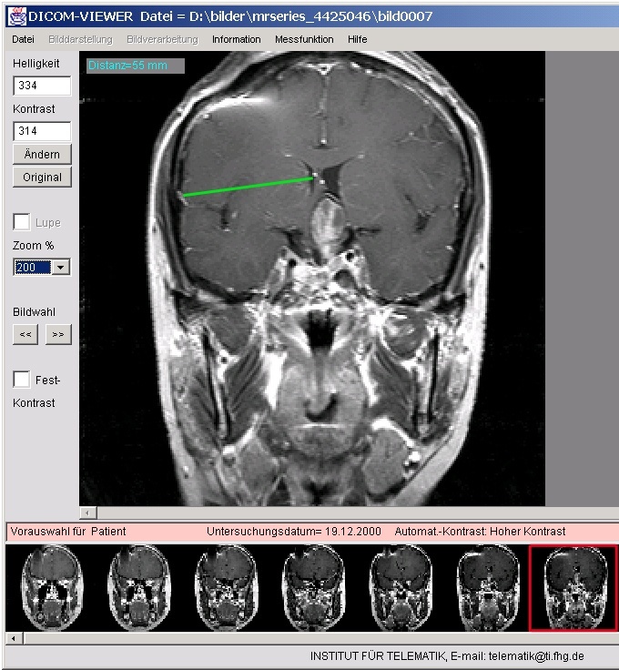
Task: Open the Hilfe menu
Action: (358, 40)
